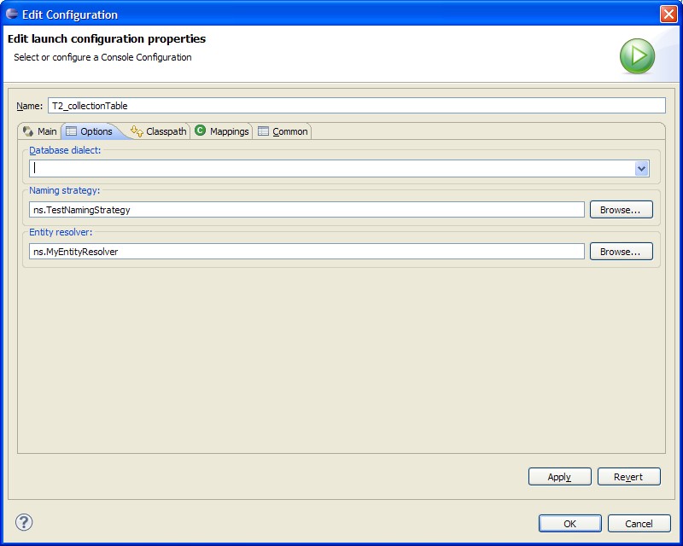This screenshot has height=546, width=683.
Task: Click the Edit launch configuration properties heading
Action: pyautogui.click(x=107, y=38)
